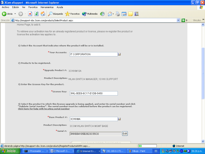Click the page icon in the address bar

click(x=13, y=20)
